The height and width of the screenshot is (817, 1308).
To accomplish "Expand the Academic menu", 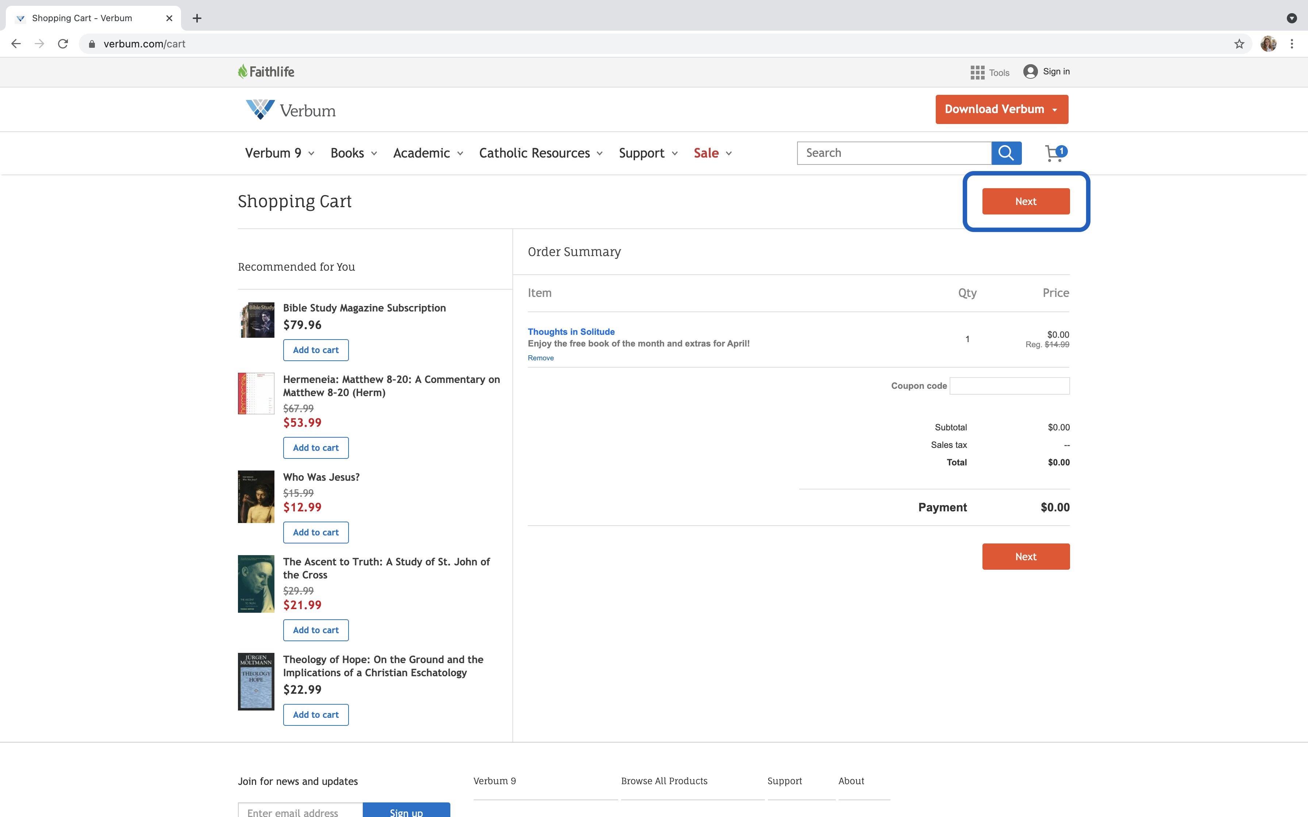I will [428, 153].
